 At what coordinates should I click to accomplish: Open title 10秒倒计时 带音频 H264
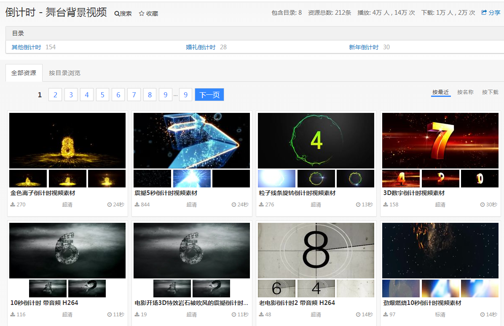pos(44,303)
